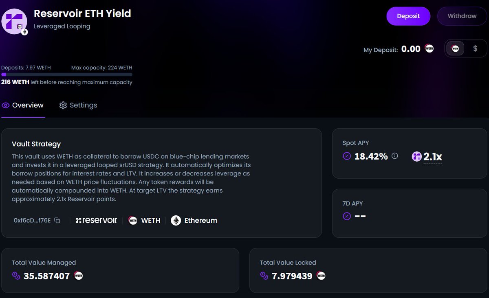Image resolution: width=489 pixels, height=298 pixels.
Task: Open the Overview tab
Action: 23,105
